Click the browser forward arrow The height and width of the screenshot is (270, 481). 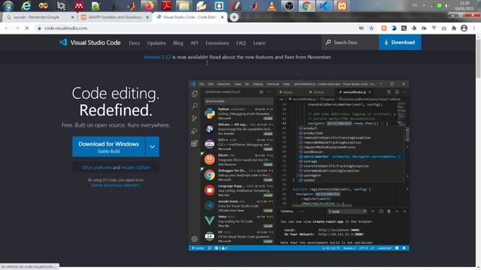pos(17,28)
